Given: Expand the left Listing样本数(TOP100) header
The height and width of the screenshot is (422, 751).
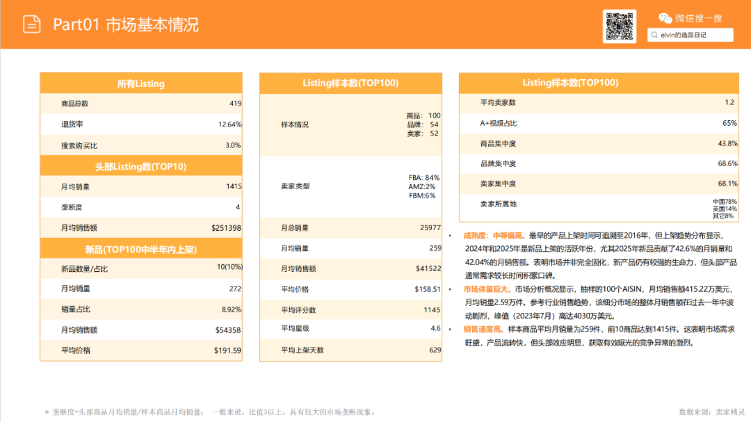Looking at the screenshot, I should (x=351, y=83).
